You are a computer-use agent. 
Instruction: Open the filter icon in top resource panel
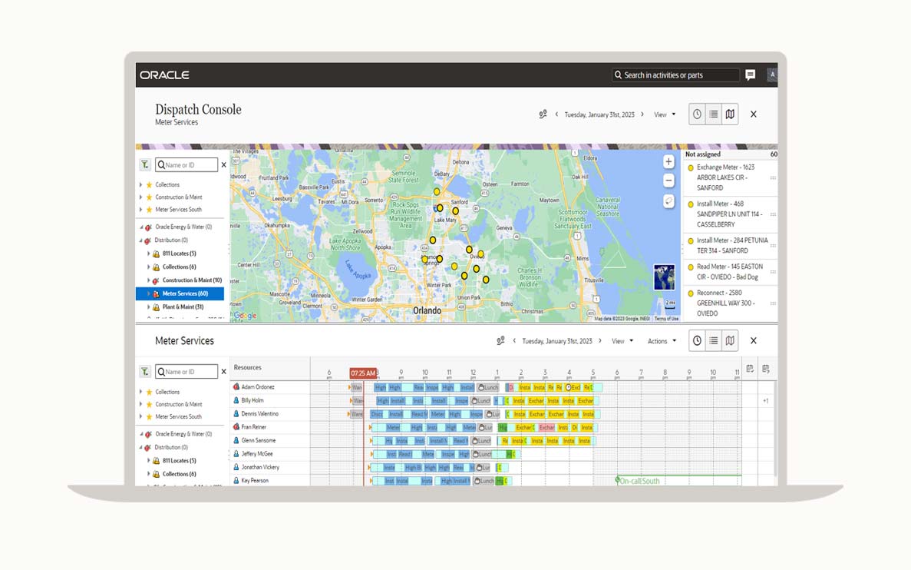pyautogui.click(x=144, y=164)
